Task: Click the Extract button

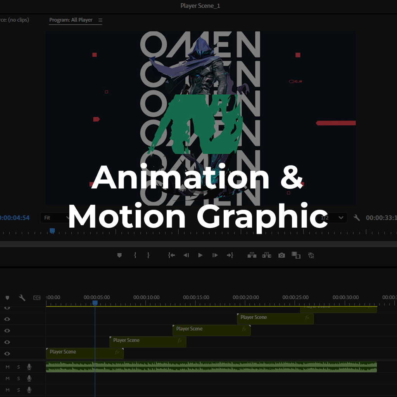Action: point(267,255)
